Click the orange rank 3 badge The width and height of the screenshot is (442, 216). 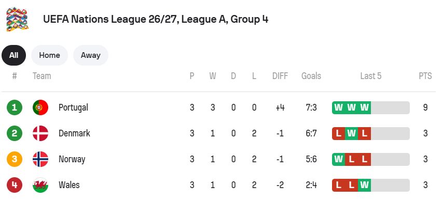[x=15, y=159]
